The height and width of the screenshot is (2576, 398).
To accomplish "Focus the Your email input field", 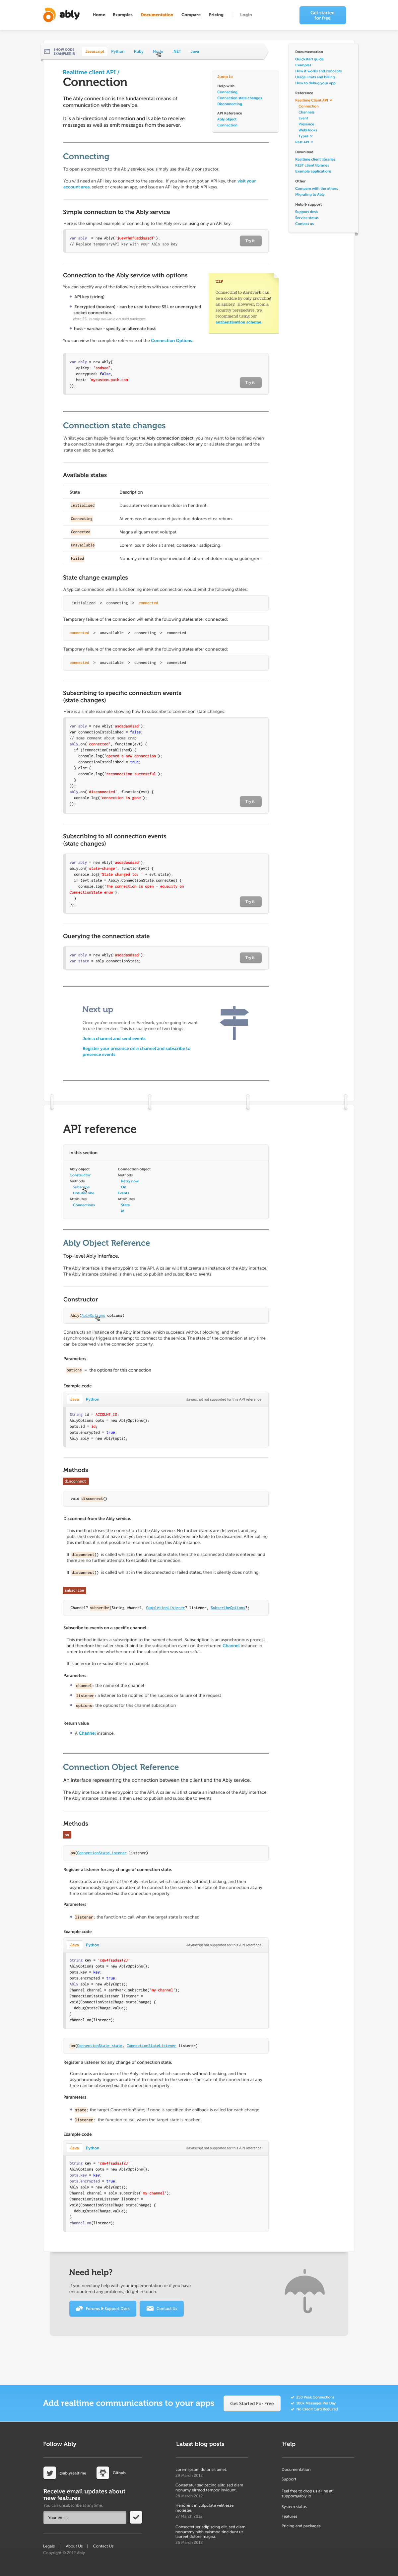I will pos(85,2517).
